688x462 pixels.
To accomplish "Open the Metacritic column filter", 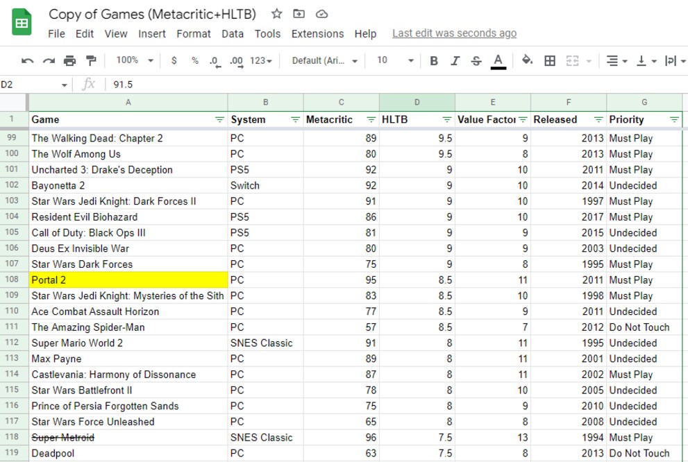I will (x=371, y=120).
